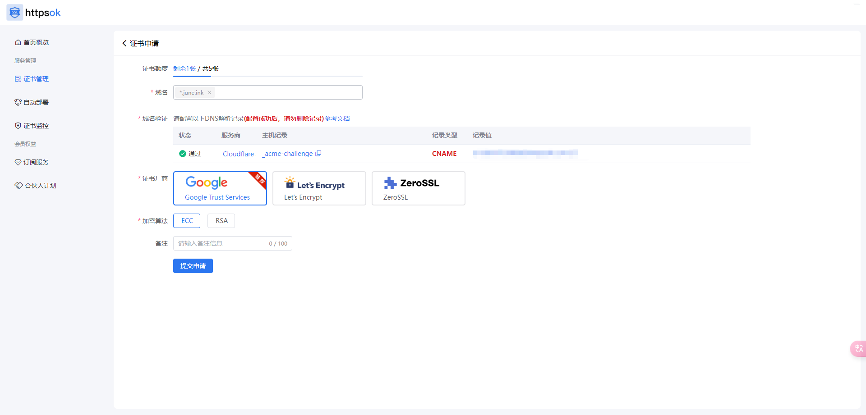The width and height of the screenshot is (866, 415).
Task: Click the CNAME record type cell
Action: coord(444,154)
